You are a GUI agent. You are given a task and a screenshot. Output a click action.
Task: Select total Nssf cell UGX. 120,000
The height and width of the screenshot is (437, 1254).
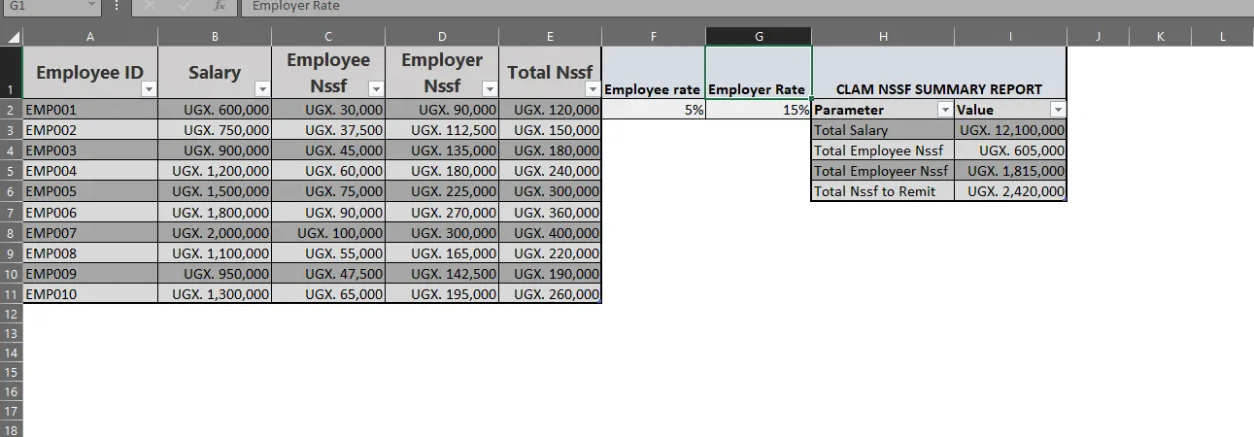tap(550, 110)
